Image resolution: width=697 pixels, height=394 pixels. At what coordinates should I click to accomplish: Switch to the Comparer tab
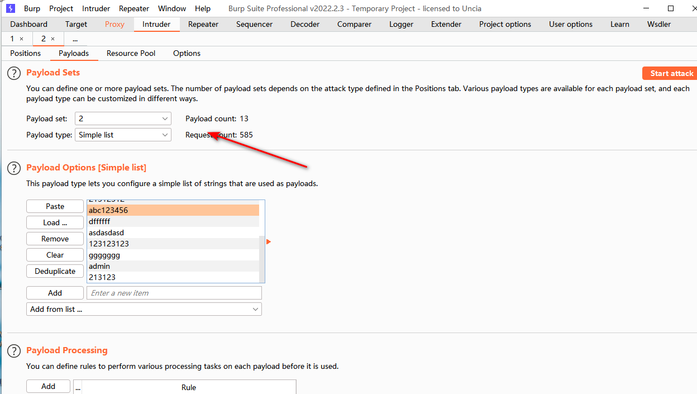coord(354,24)
